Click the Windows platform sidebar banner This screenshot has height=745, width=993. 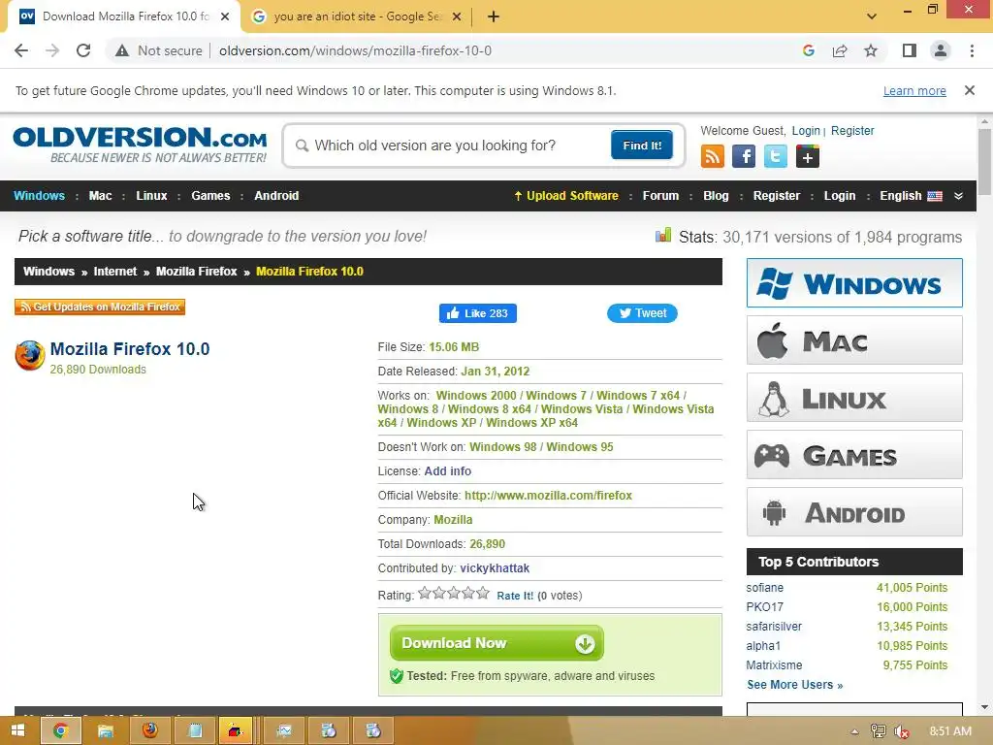[854, 282]
